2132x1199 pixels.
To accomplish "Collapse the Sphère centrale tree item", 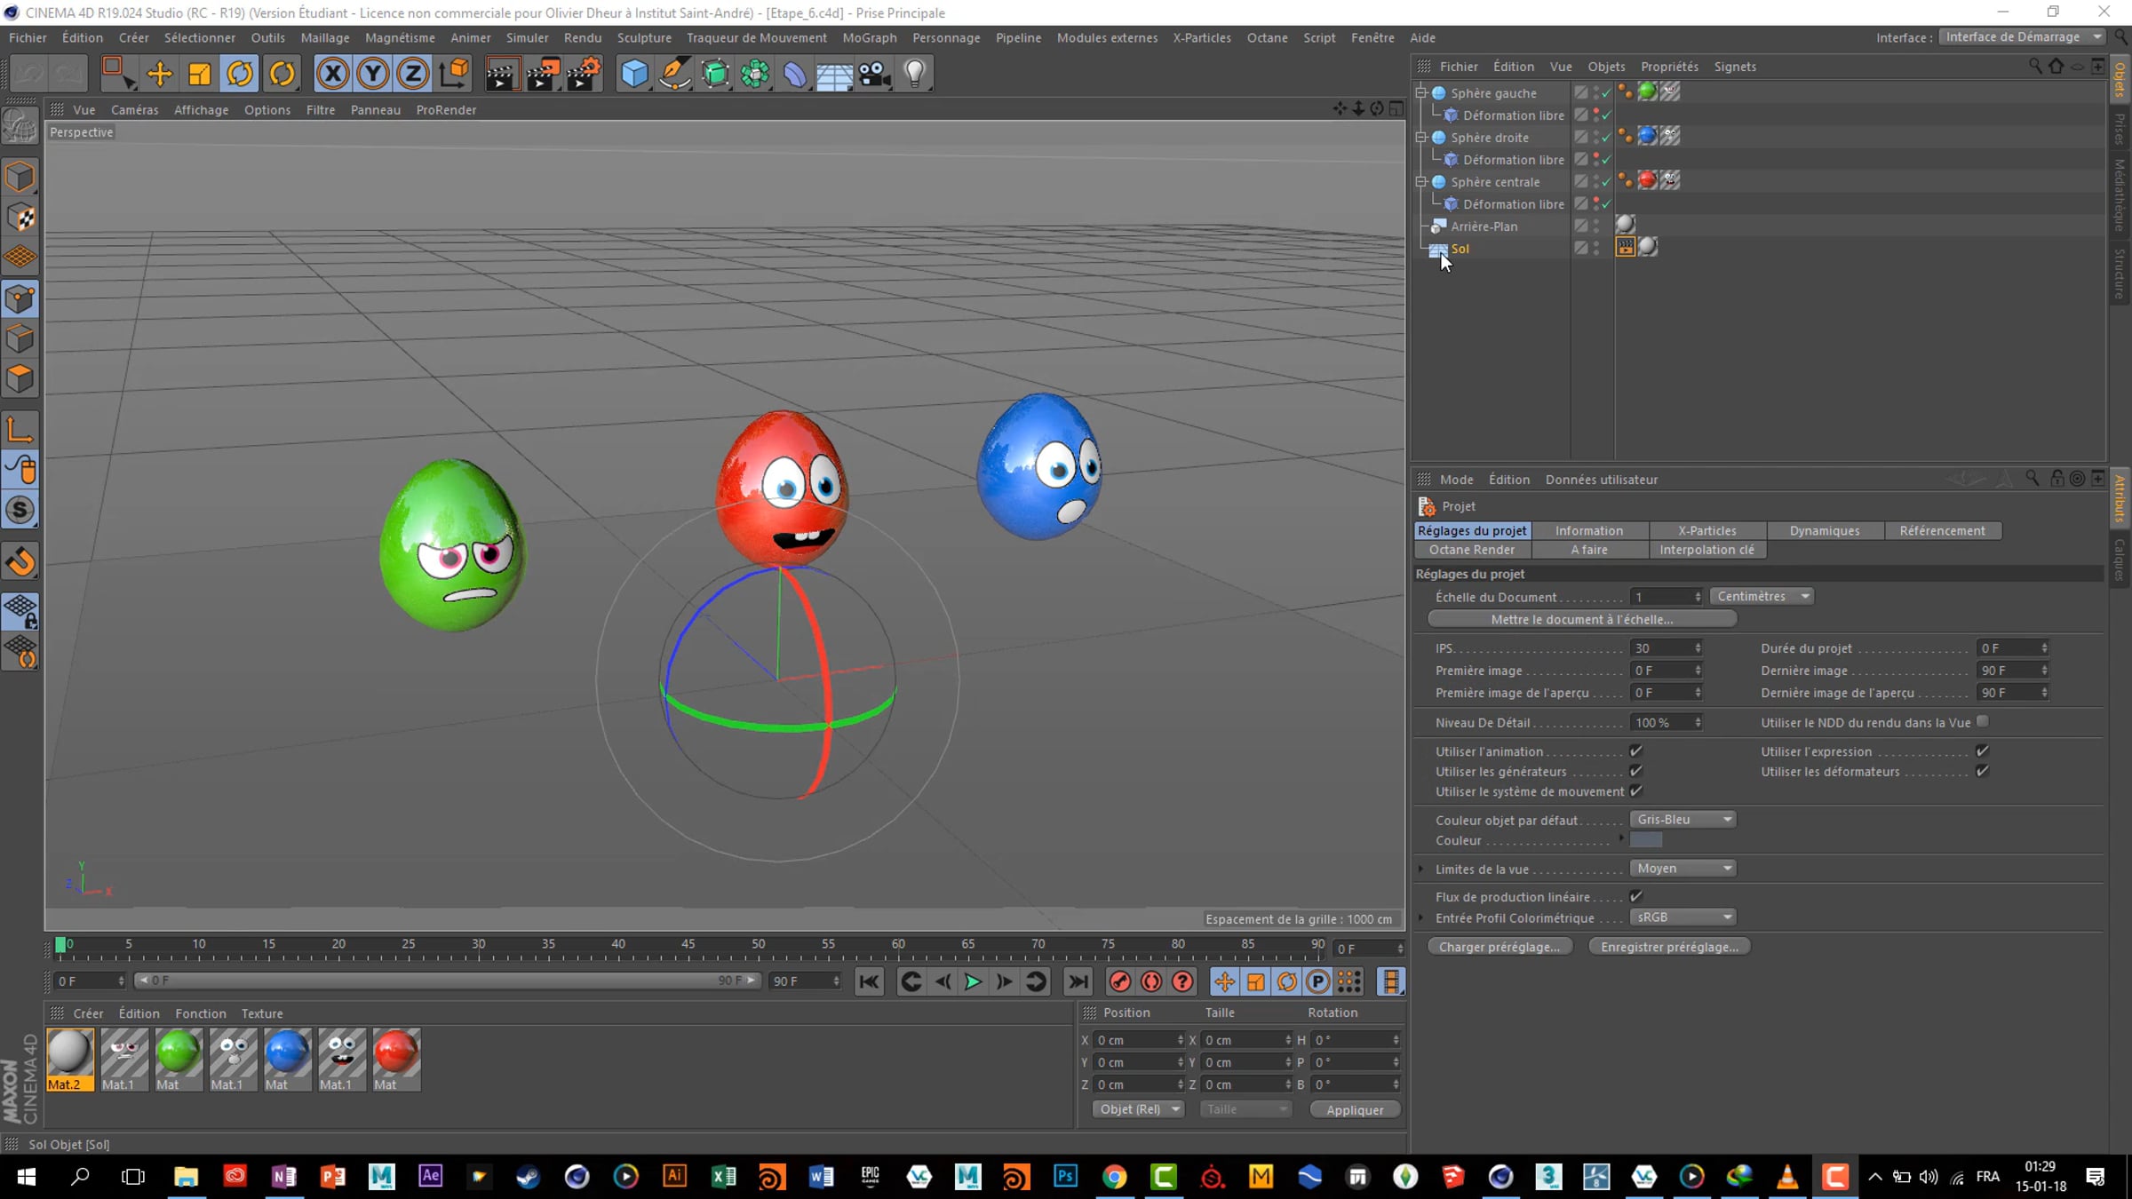I will click(1420, 181).
